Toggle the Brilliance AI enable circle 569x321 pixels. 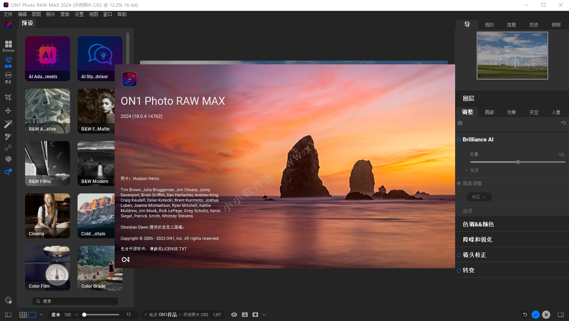point(459,140)
